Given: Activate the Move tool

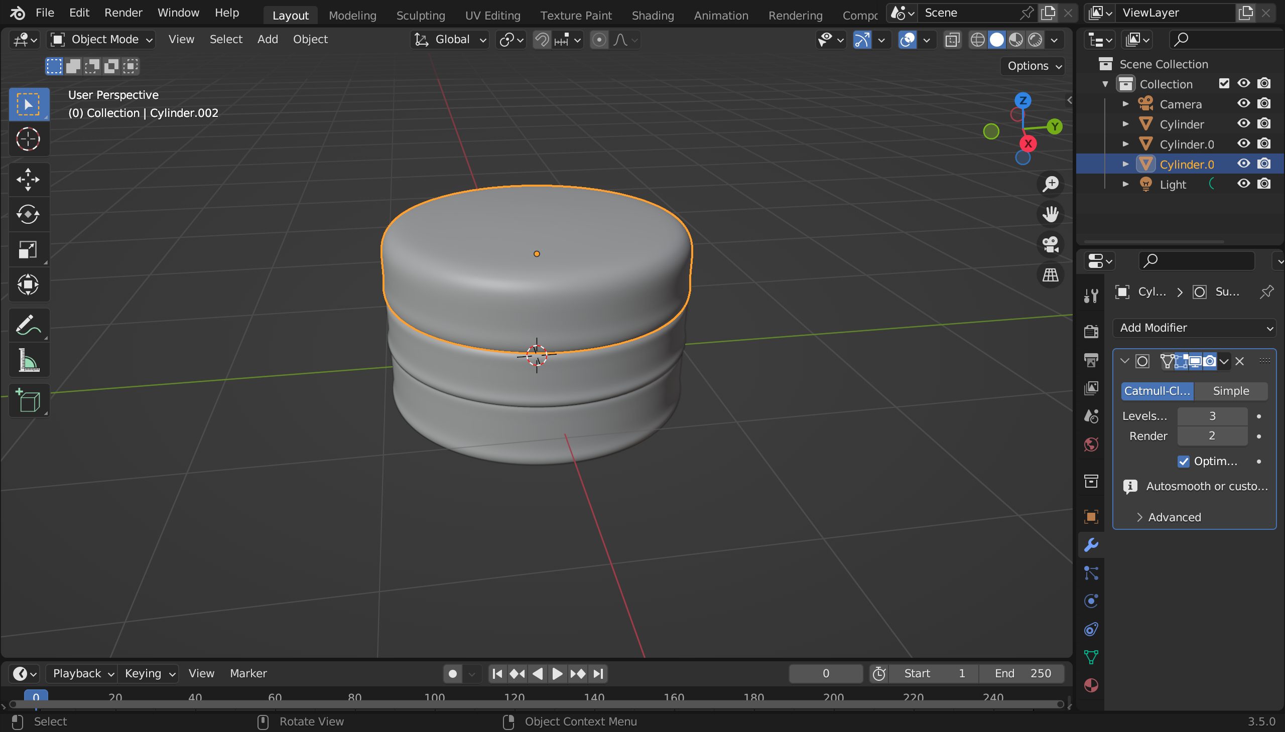Looking at the screenshot, I should [x=29, y=180].
